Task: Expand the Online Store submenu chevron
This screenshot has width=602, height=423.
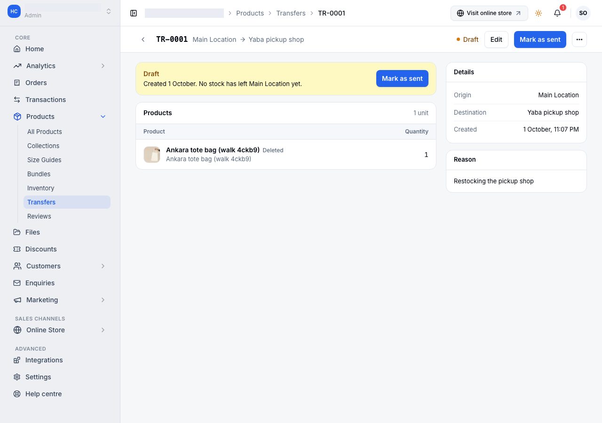Action: [103, 330]
